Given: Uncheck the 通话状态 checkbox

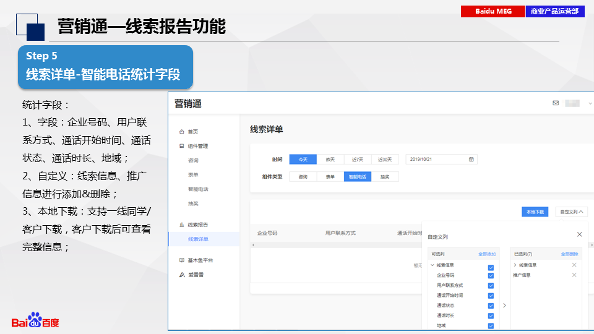Looking at the screenshot, I should tap(491, 306).
